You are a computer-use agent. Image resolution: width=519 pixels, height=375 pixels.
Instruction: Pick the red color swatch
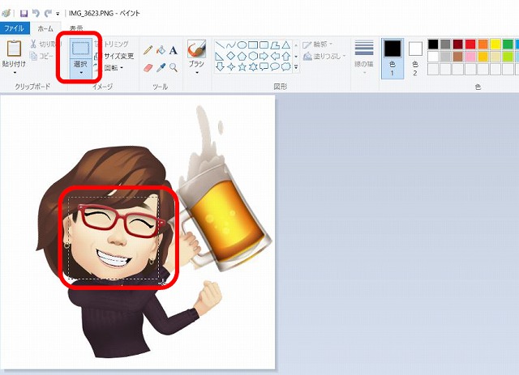(471, 44)
